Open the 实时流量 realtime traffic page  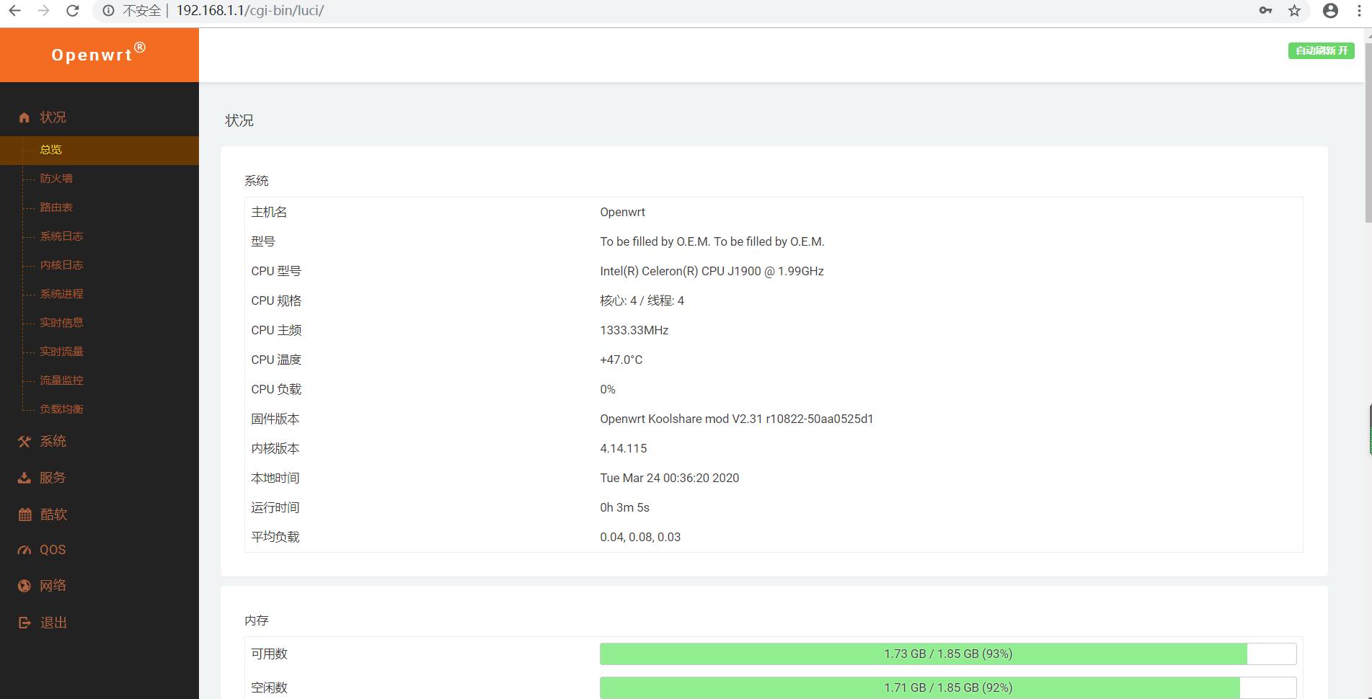(x=61, y=352)
